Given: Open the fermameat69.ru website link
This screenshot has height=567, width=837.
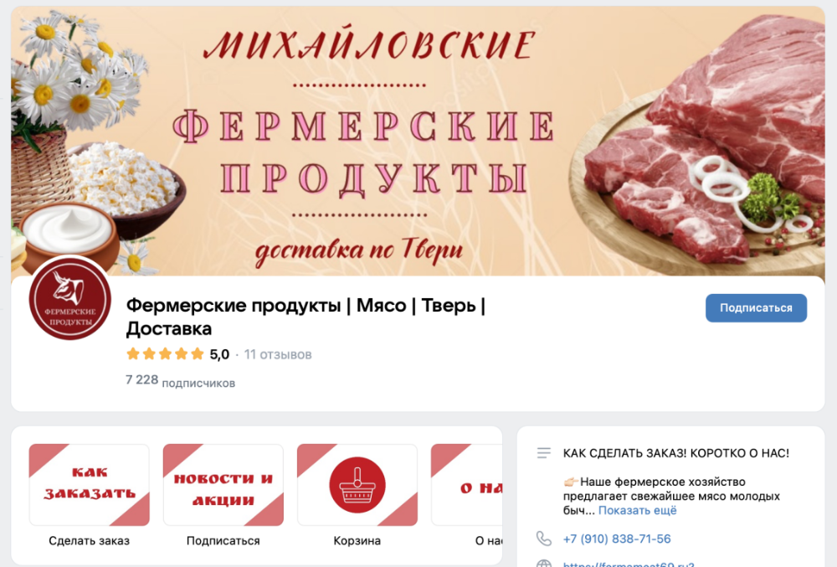Looking at the screenshot, I should click(629, 564).
